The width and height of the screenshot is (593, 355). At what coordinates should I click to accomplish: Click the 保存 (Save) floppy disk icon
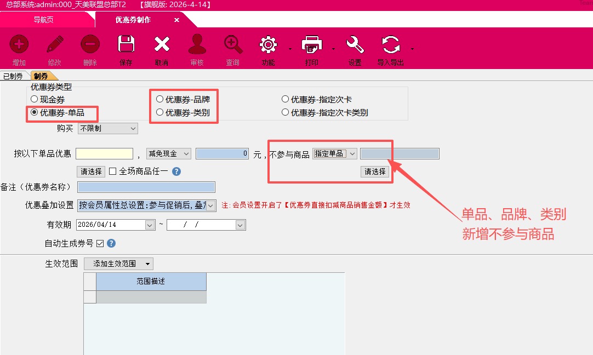click(x=126, y=44)
